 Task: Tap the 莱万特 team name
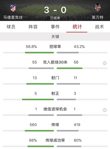pos(97,17)
